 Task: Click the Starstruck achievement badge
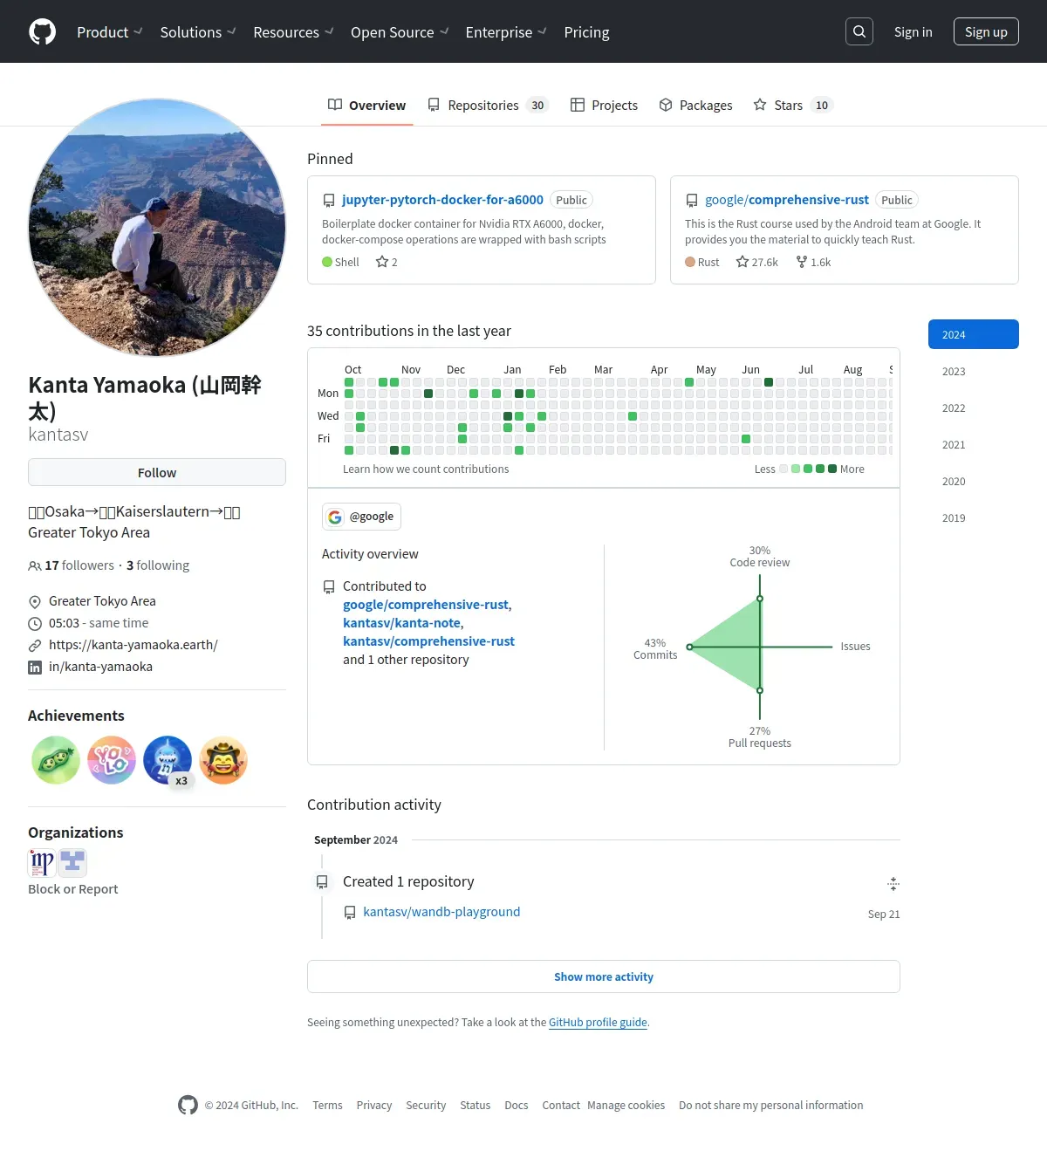click(223, 760)
